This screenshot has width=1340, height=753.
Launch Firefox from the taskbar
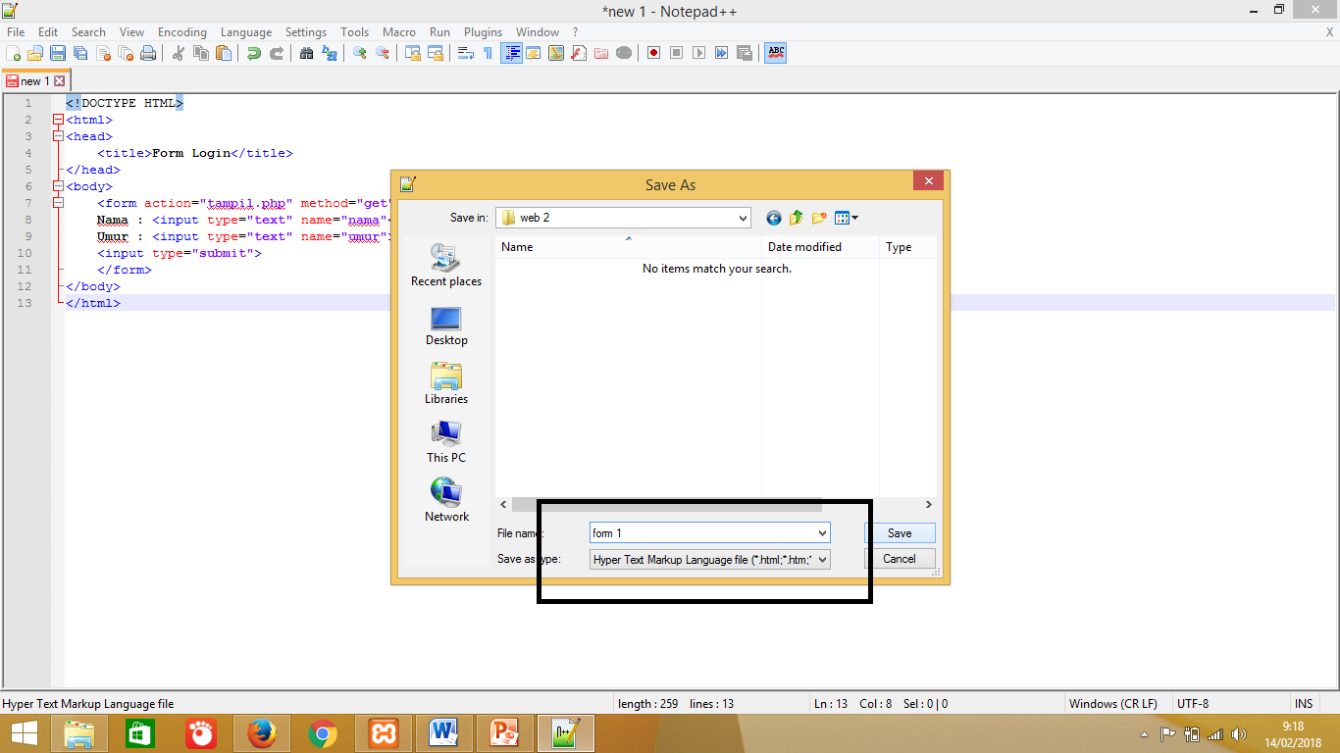[x=261, y=732]
